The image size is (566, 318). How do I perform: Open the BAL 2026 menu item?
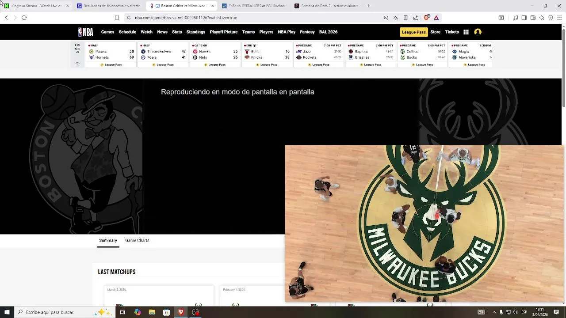tap(328, 32)
